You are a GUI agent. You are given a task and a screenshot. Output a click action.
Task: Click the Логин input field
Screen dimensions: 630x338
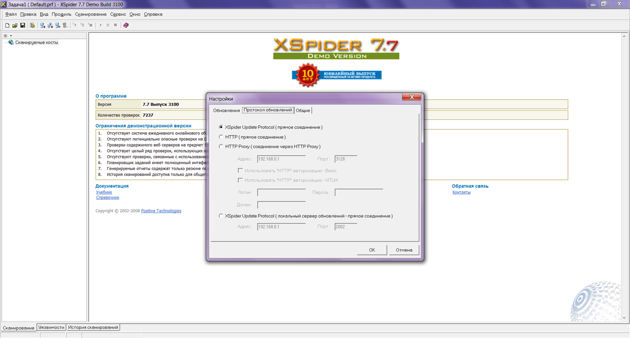tap(282, 193)
